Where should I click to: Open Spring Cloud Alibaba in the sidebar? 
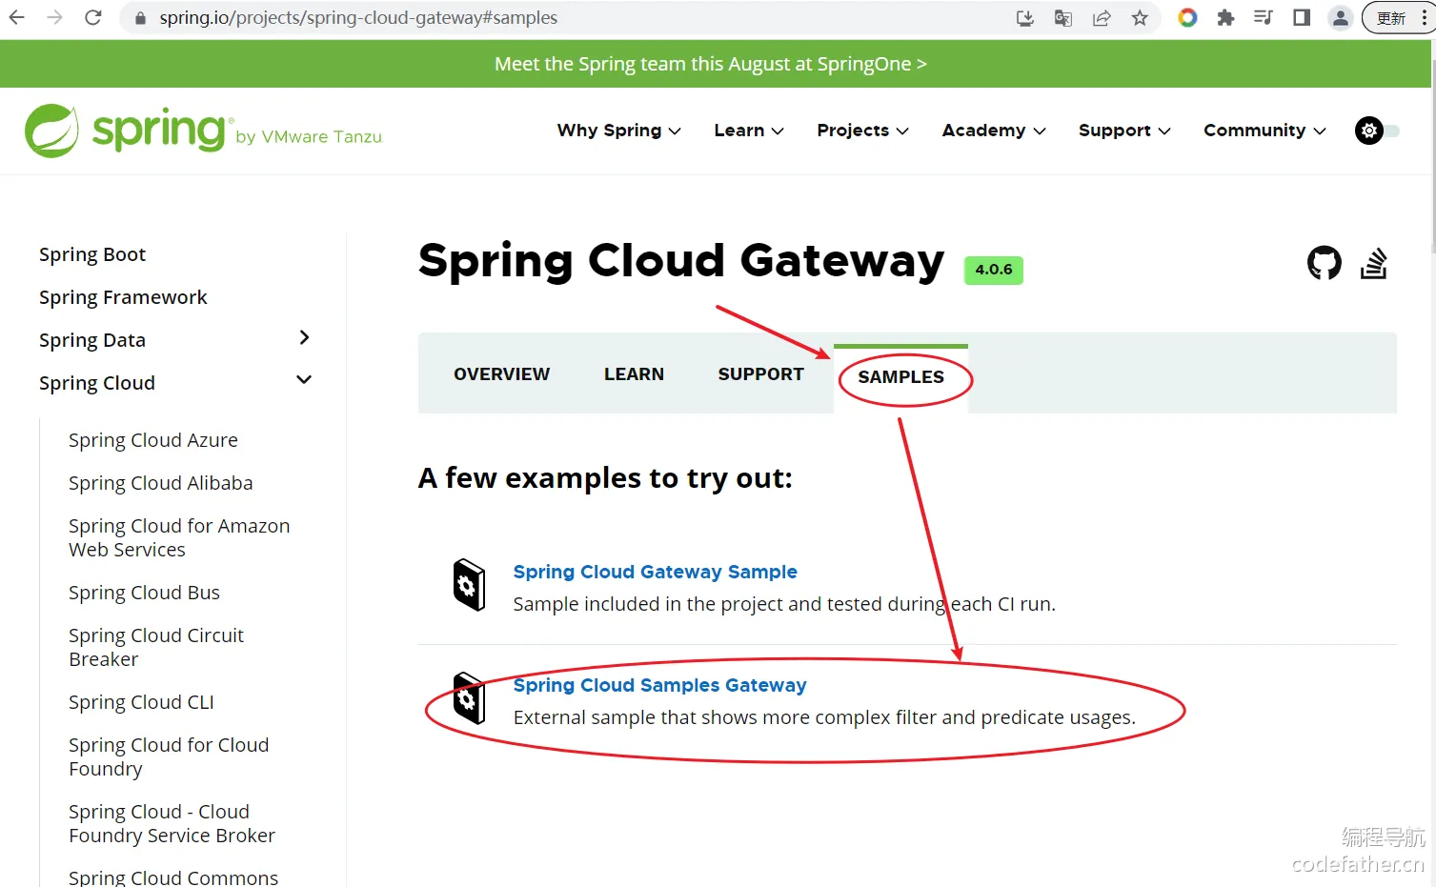click(x=161, y=483)
